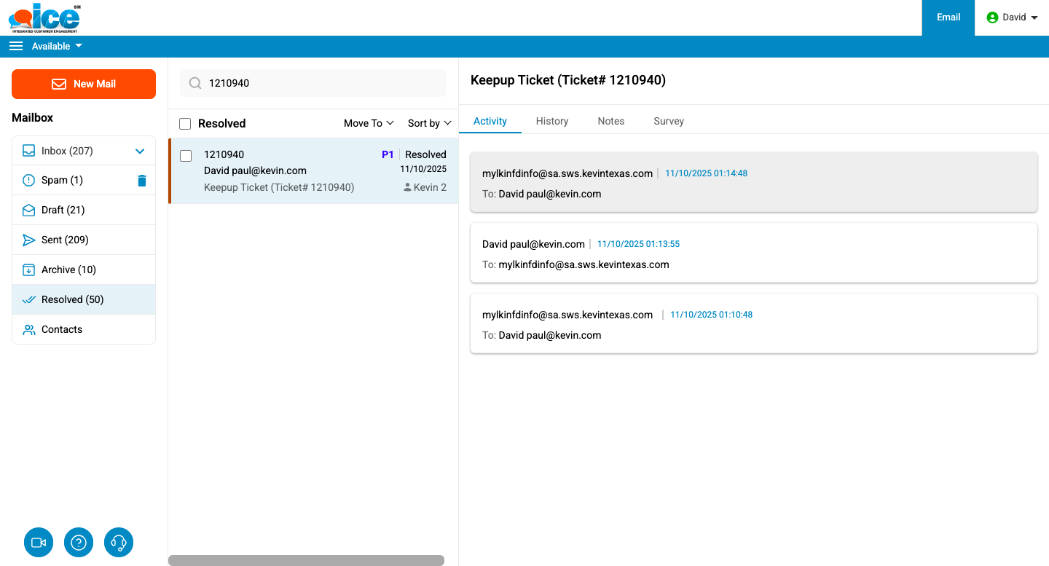Image resolution: width=1049 pixels, height=566 pixels.
Task: Check the box for ticket 1210940
Action: [x=186, y=156]
